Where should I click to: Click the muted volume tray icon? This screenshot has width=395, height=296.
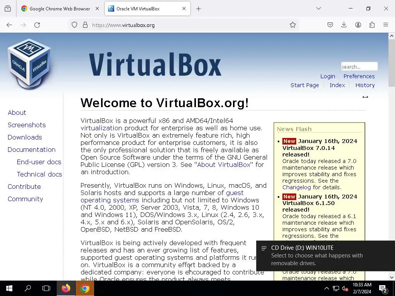[345, 288]
